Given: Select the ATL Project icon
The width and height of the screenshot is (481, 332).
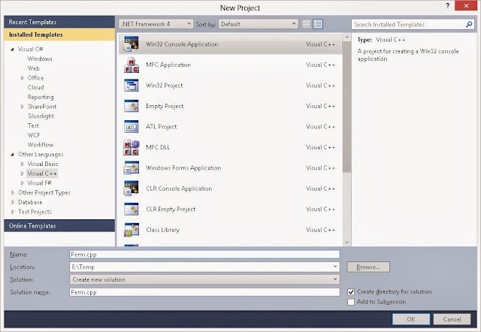Looking at the screenshot, I should (x=132, y=126).
